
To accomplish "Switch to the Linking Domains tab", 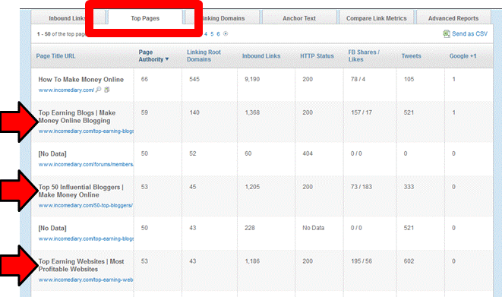I will point(223,18).
